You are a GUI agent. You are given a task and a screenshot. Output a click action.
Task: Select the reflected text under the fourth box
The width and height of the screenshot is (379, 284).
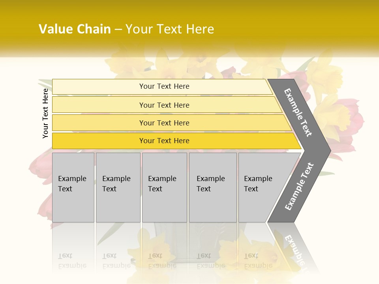(x=210, y=261)
